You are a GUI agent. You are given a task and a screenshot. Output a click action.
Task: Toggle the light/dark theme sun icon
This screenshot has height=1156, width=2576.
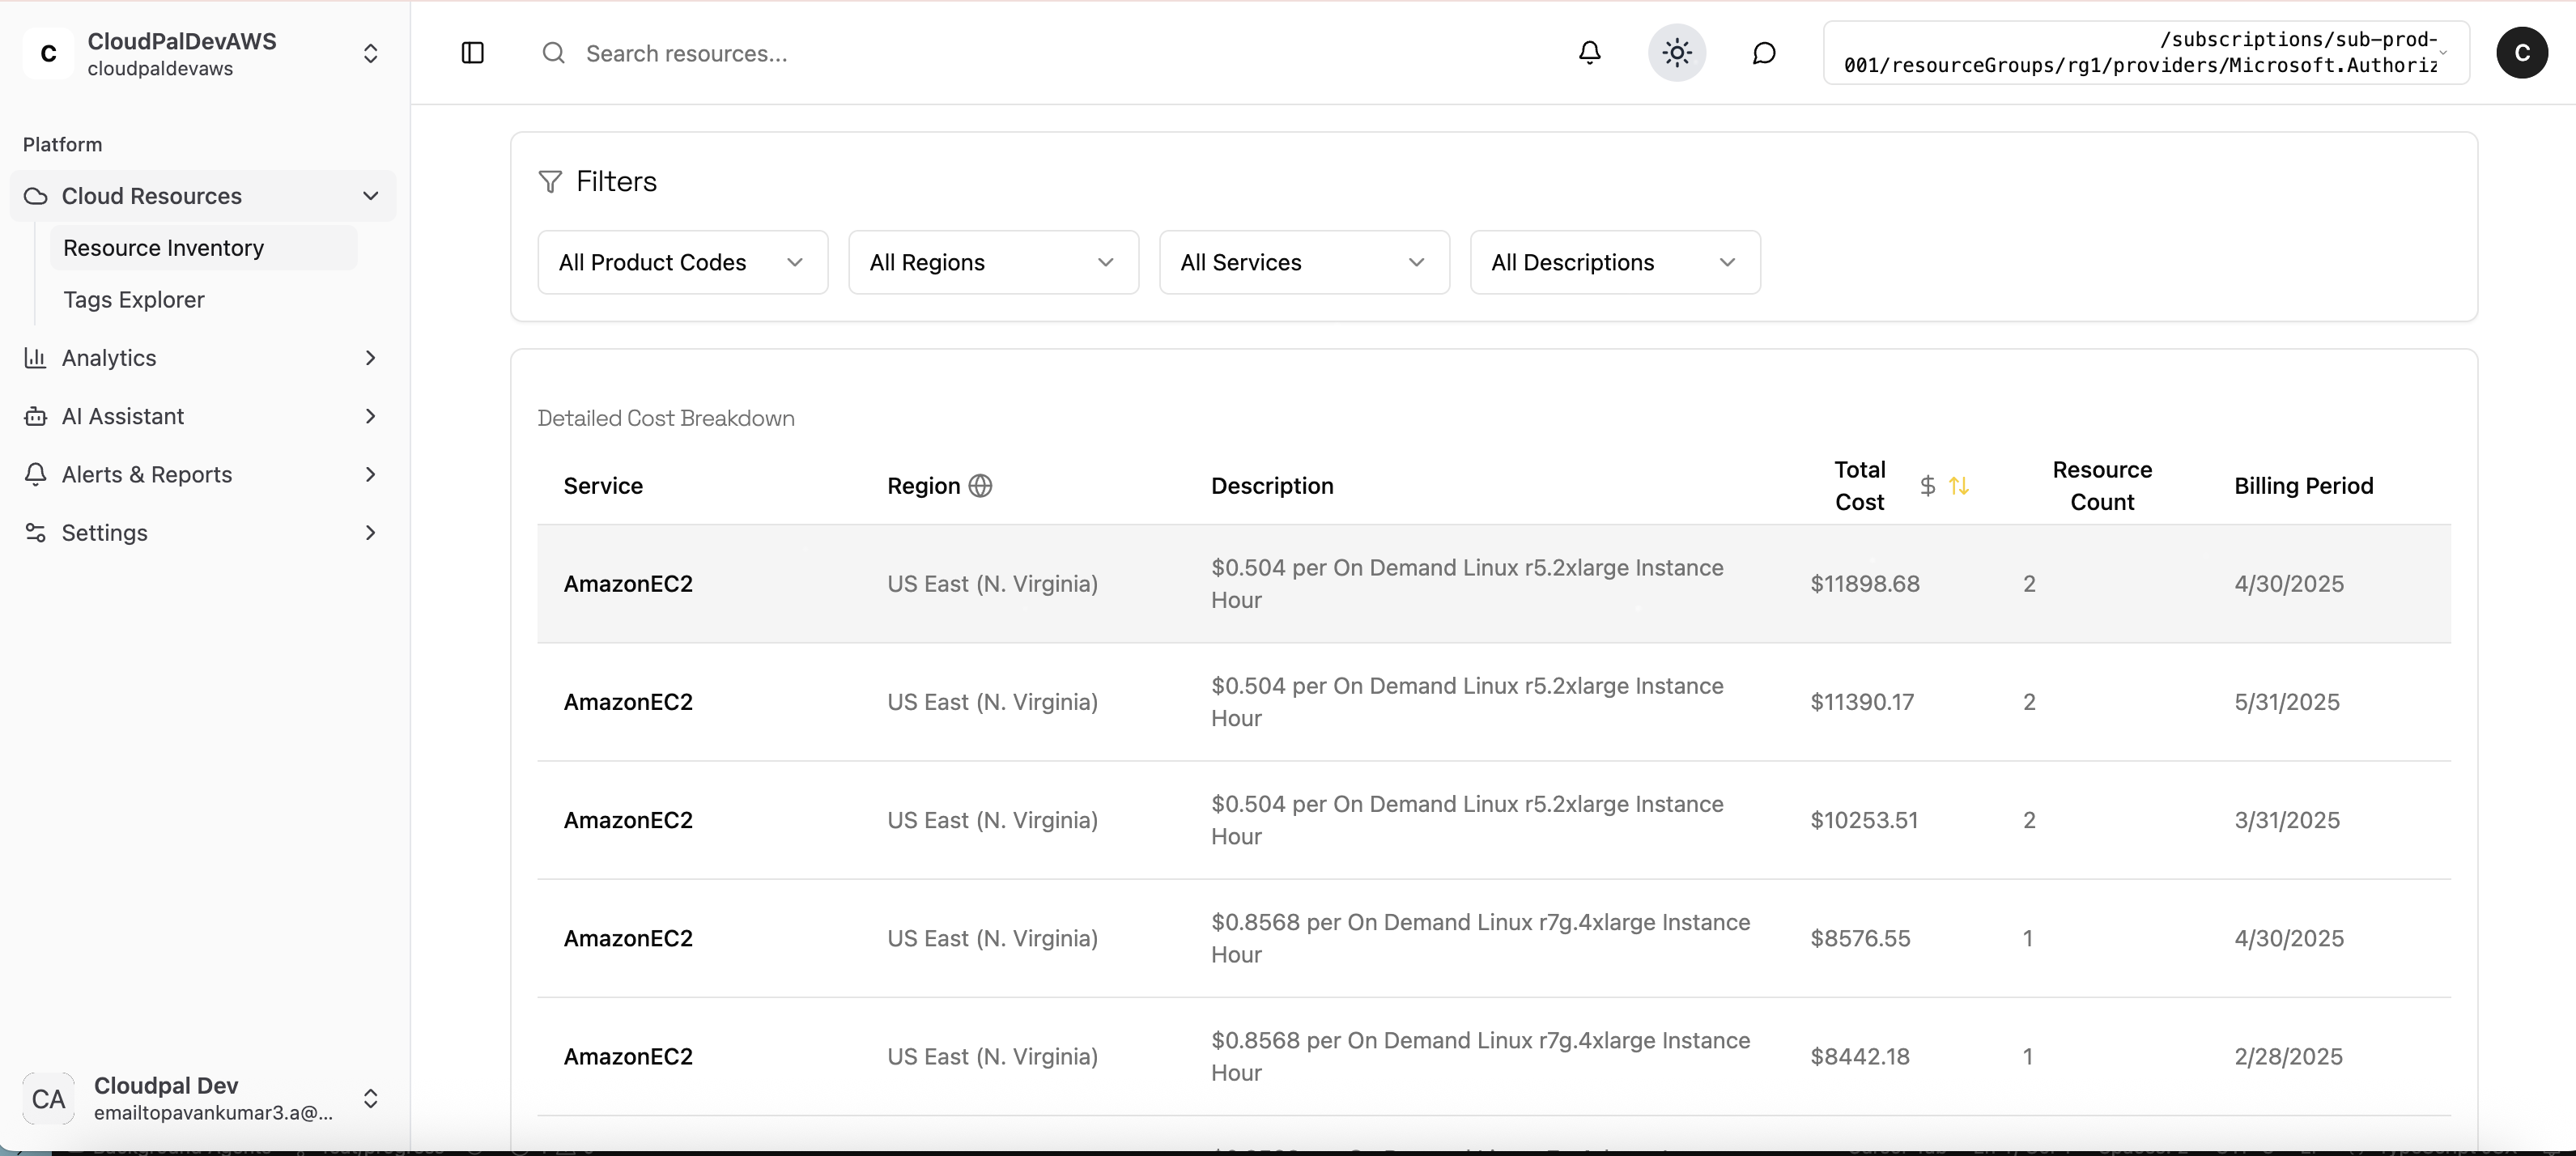1677,53
